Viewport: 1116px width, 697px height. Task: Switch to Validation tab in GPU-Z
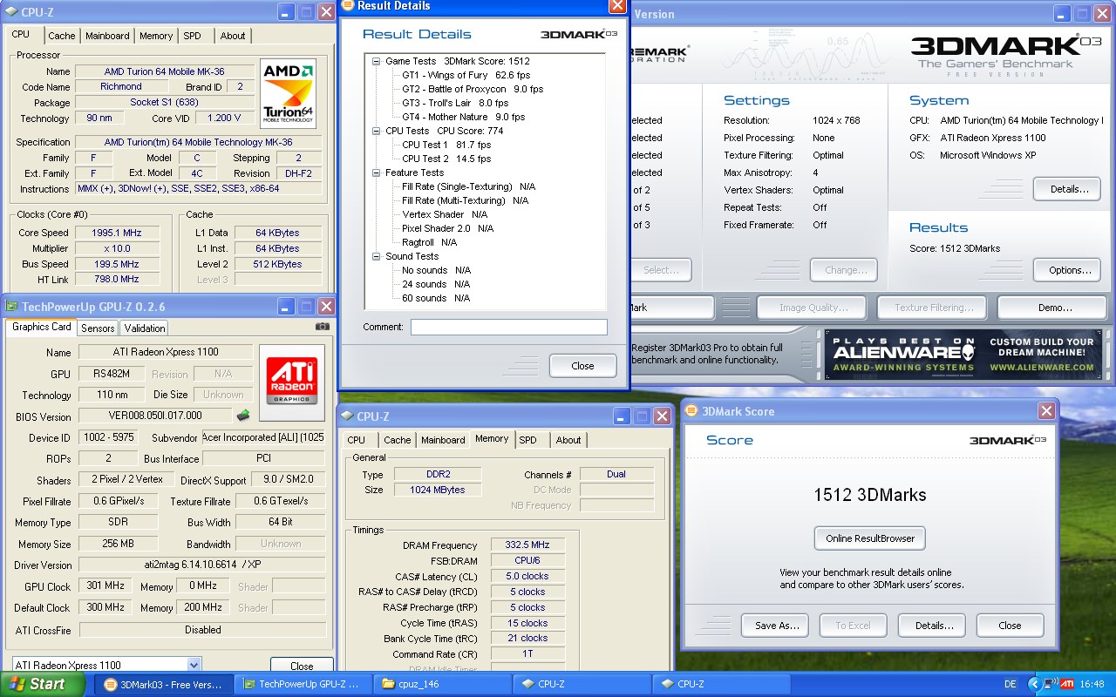pyautogui.click(x=145, y=328)
